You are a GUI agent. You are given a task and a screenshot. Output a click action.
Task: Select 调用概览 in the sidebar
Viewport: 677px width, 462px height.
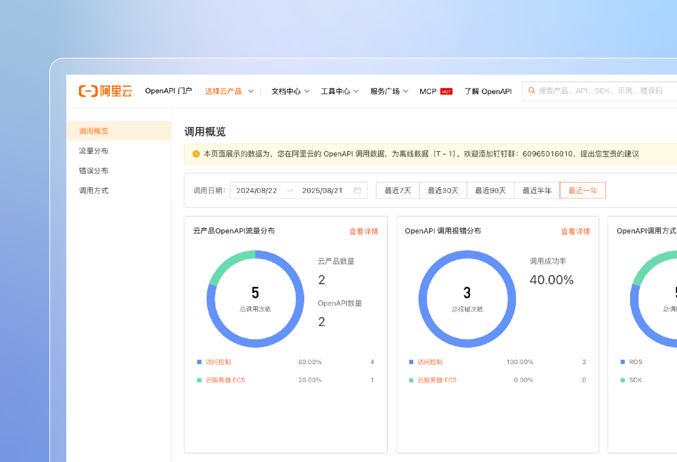[118, 131]
